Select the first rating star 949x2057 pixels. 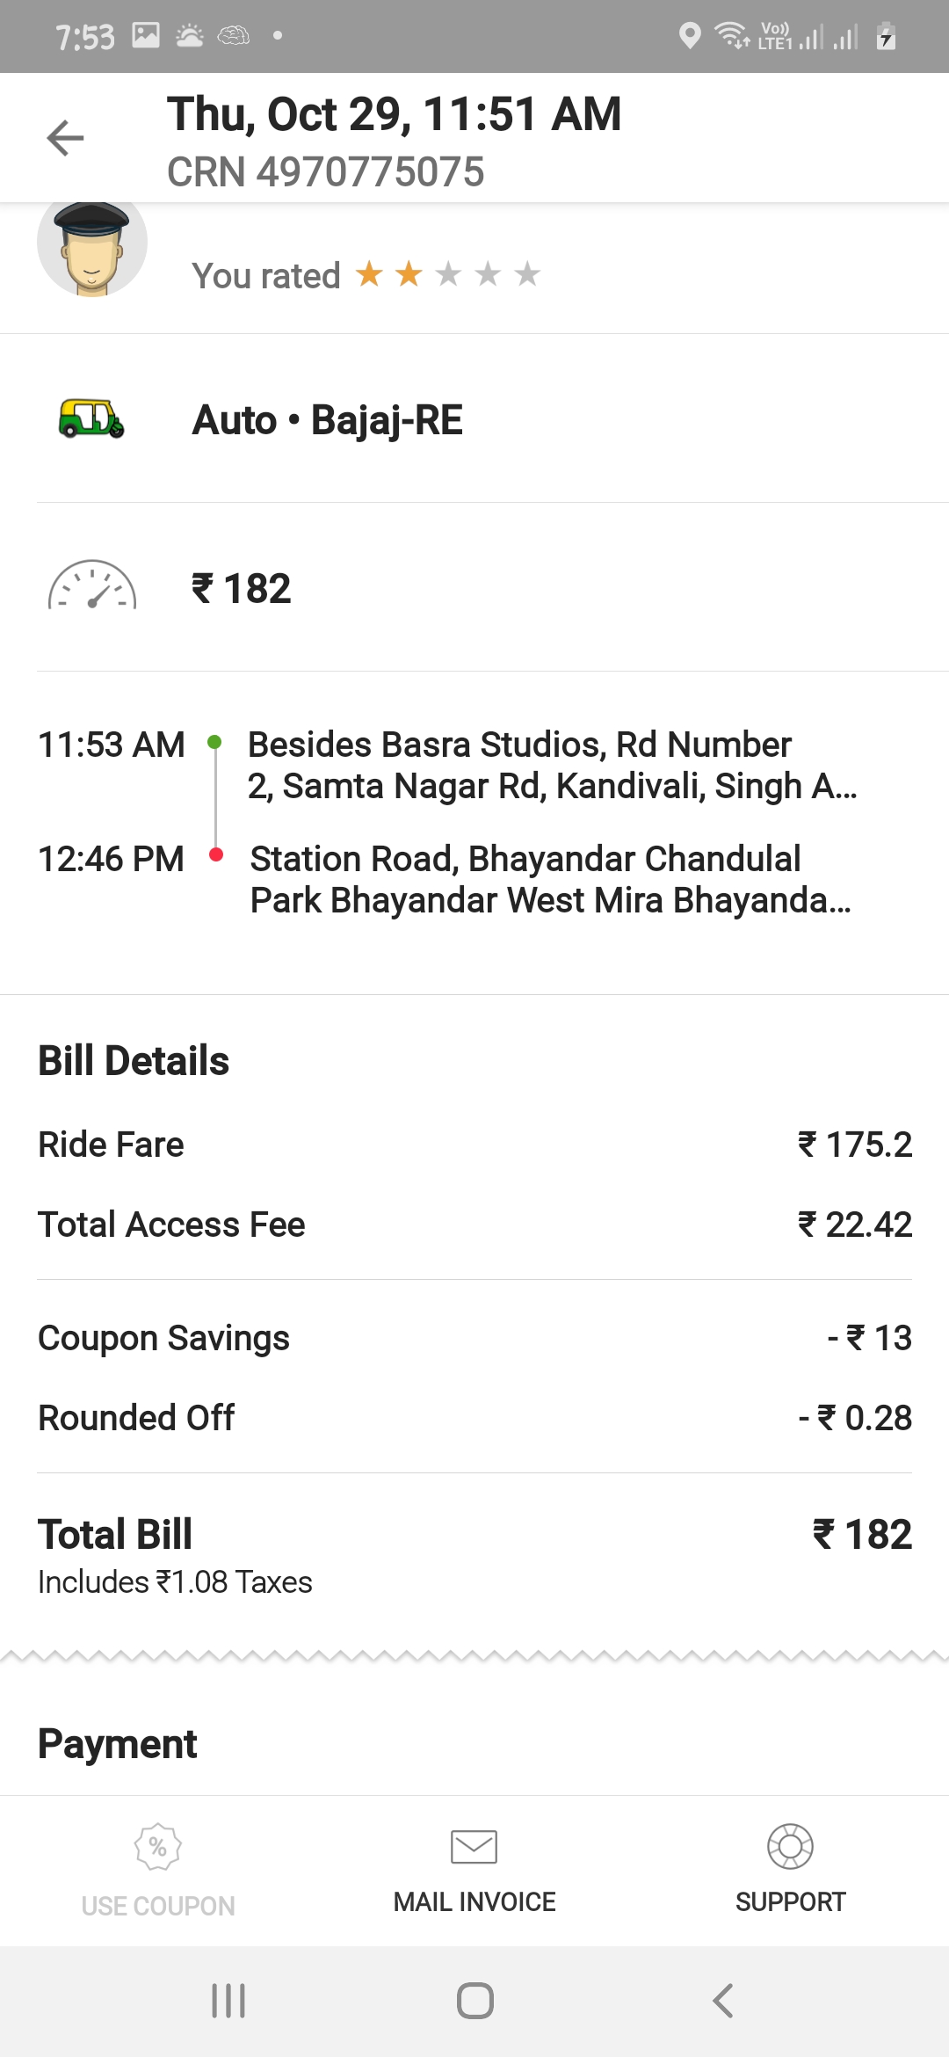click(369, 274)
